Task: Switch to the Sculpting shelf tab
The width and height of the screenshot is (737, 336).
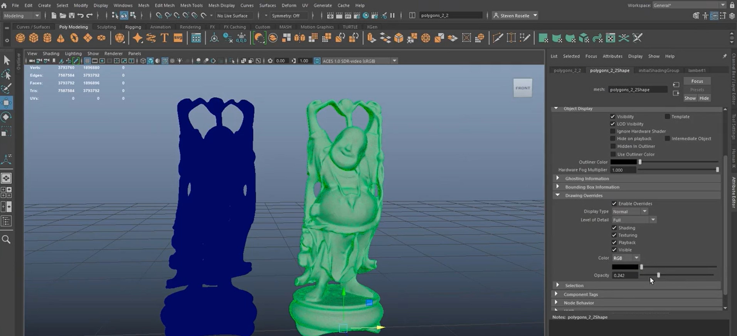Action: tap(106, 27)
